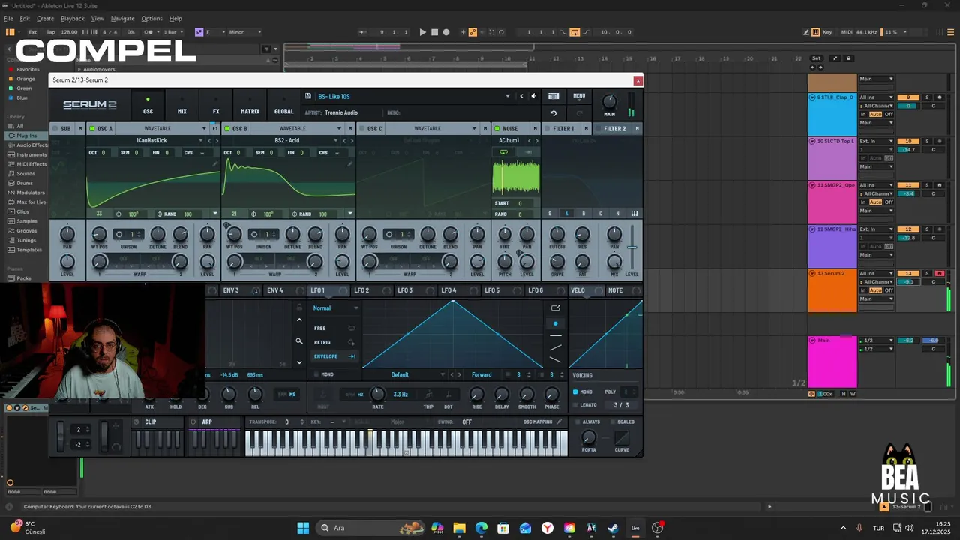Open the Serum MATRIX tab

tap(250, 105)
